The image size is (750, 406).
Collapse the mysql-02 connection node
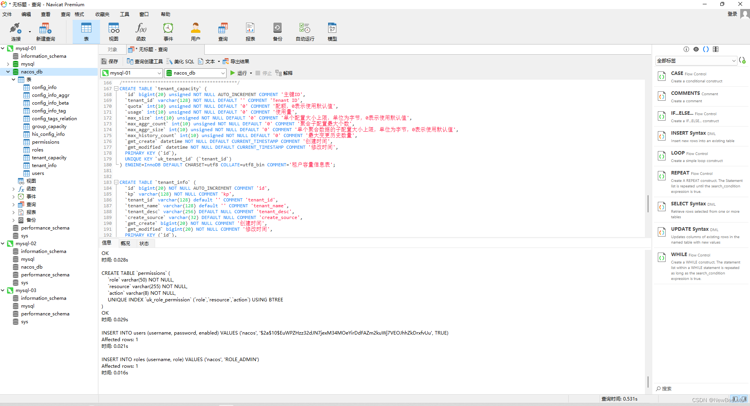3,244
